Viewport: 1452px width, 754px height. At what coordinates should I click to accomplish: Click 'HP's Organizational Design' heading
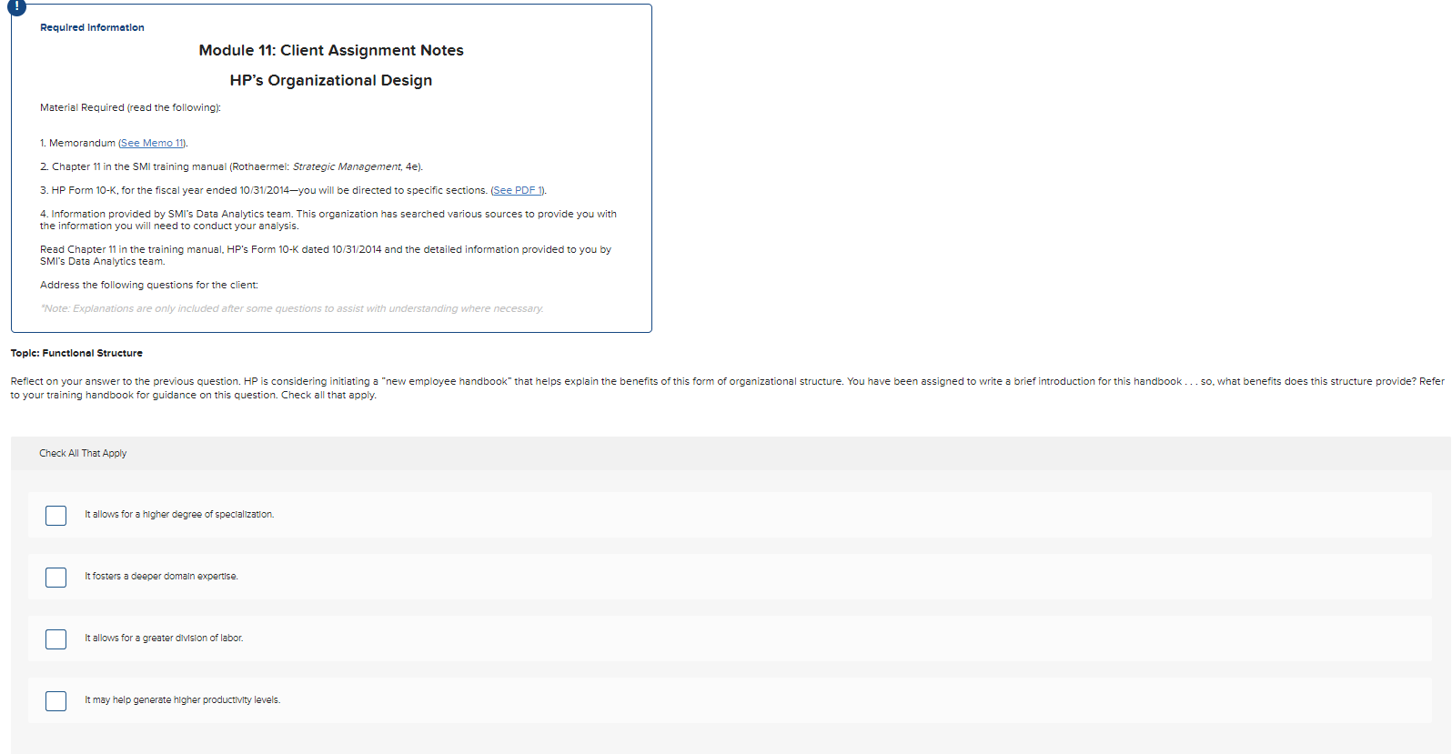tap(331, 80)
